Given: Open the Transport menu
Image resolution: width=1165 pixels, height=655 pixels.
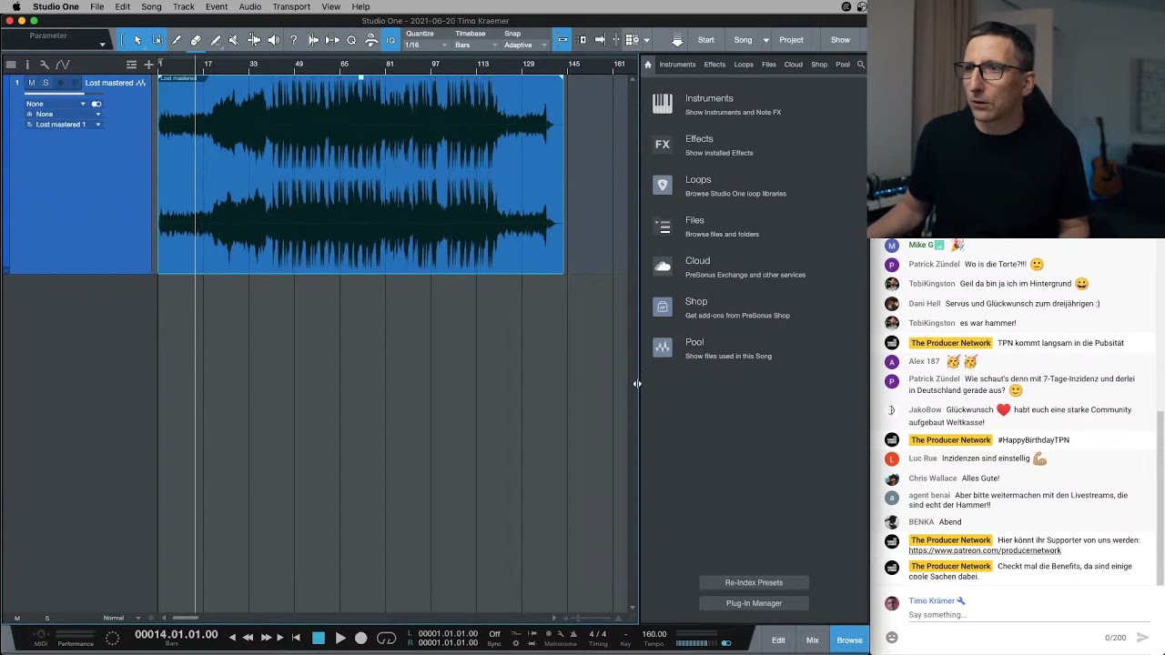Looking at the screenshot, I should [x=291, y=6].
